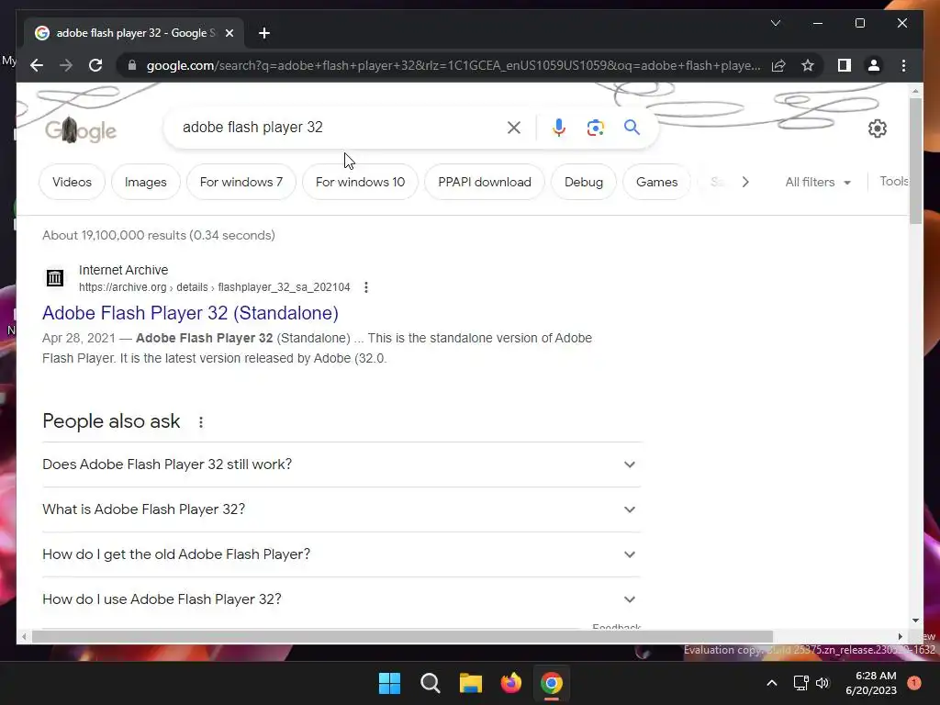The image size is (940, 705).
Task: Expand Does Adobe Flash Player 32 still work?
Action: [x=341, y=464]
